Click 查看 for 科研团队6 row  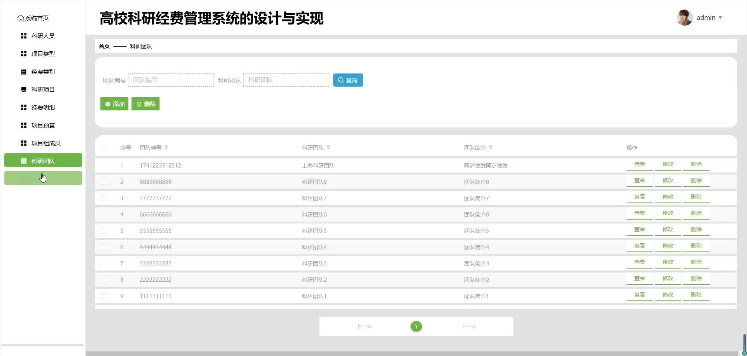point(640,213)
